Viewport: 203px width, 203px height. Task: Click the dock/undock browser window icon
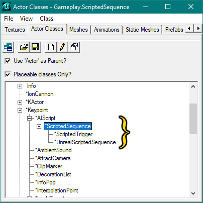tap(8, 47)
